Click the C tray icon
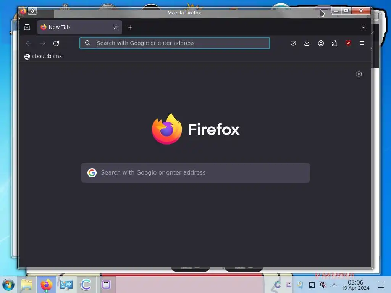The height and width of the screenshot is (293, 391). click(277, 285)
